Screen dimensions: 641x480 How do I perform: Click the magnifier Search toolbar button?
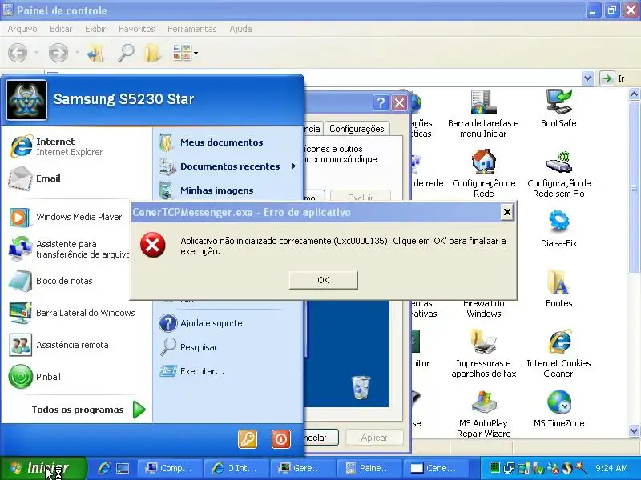point(126,53)
